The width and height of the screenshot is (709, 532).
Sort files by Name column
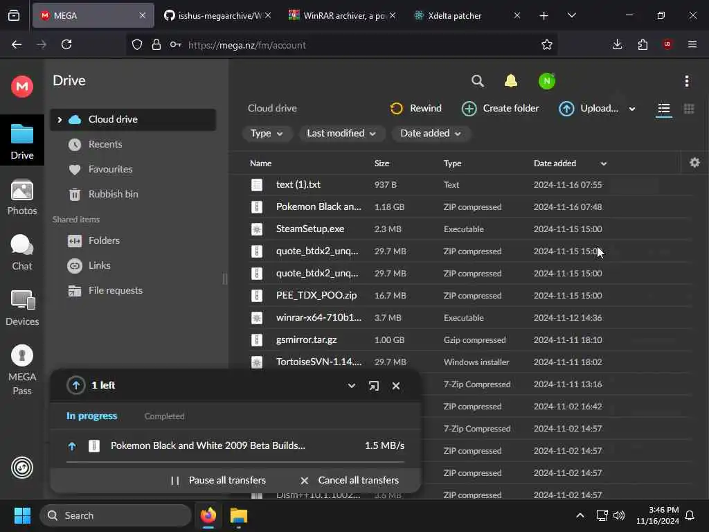260,163
